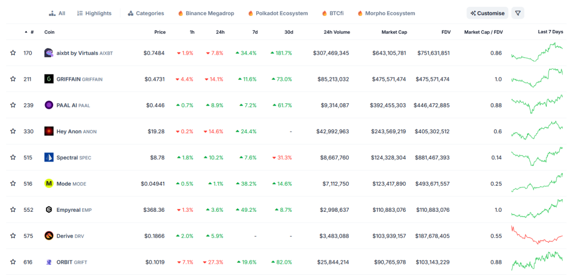Open Empyreal 7-day sparkline chart
Viewport: 579px width, 275px height.
coord(537,208)
